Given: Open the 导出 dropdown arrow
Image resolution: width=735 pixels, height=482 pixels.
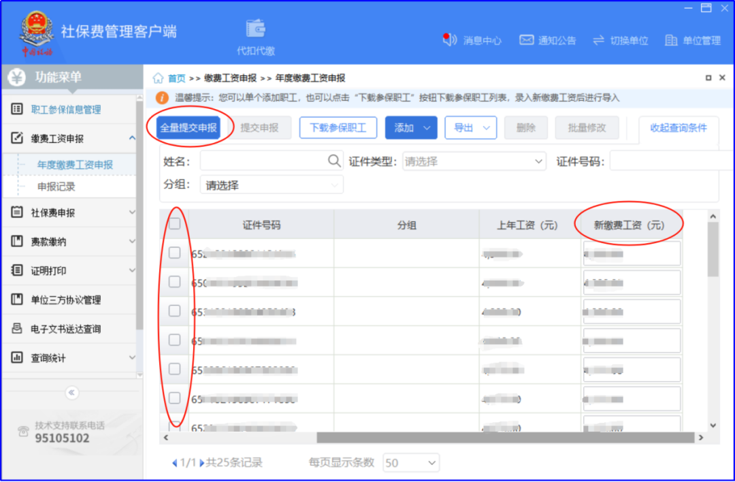Looking at the screenshot, I should click(487, 128).
